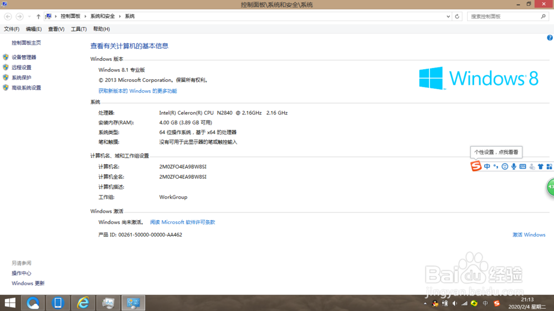
Task: Open the phone assistant taskbar app
Action: point(58,303)
